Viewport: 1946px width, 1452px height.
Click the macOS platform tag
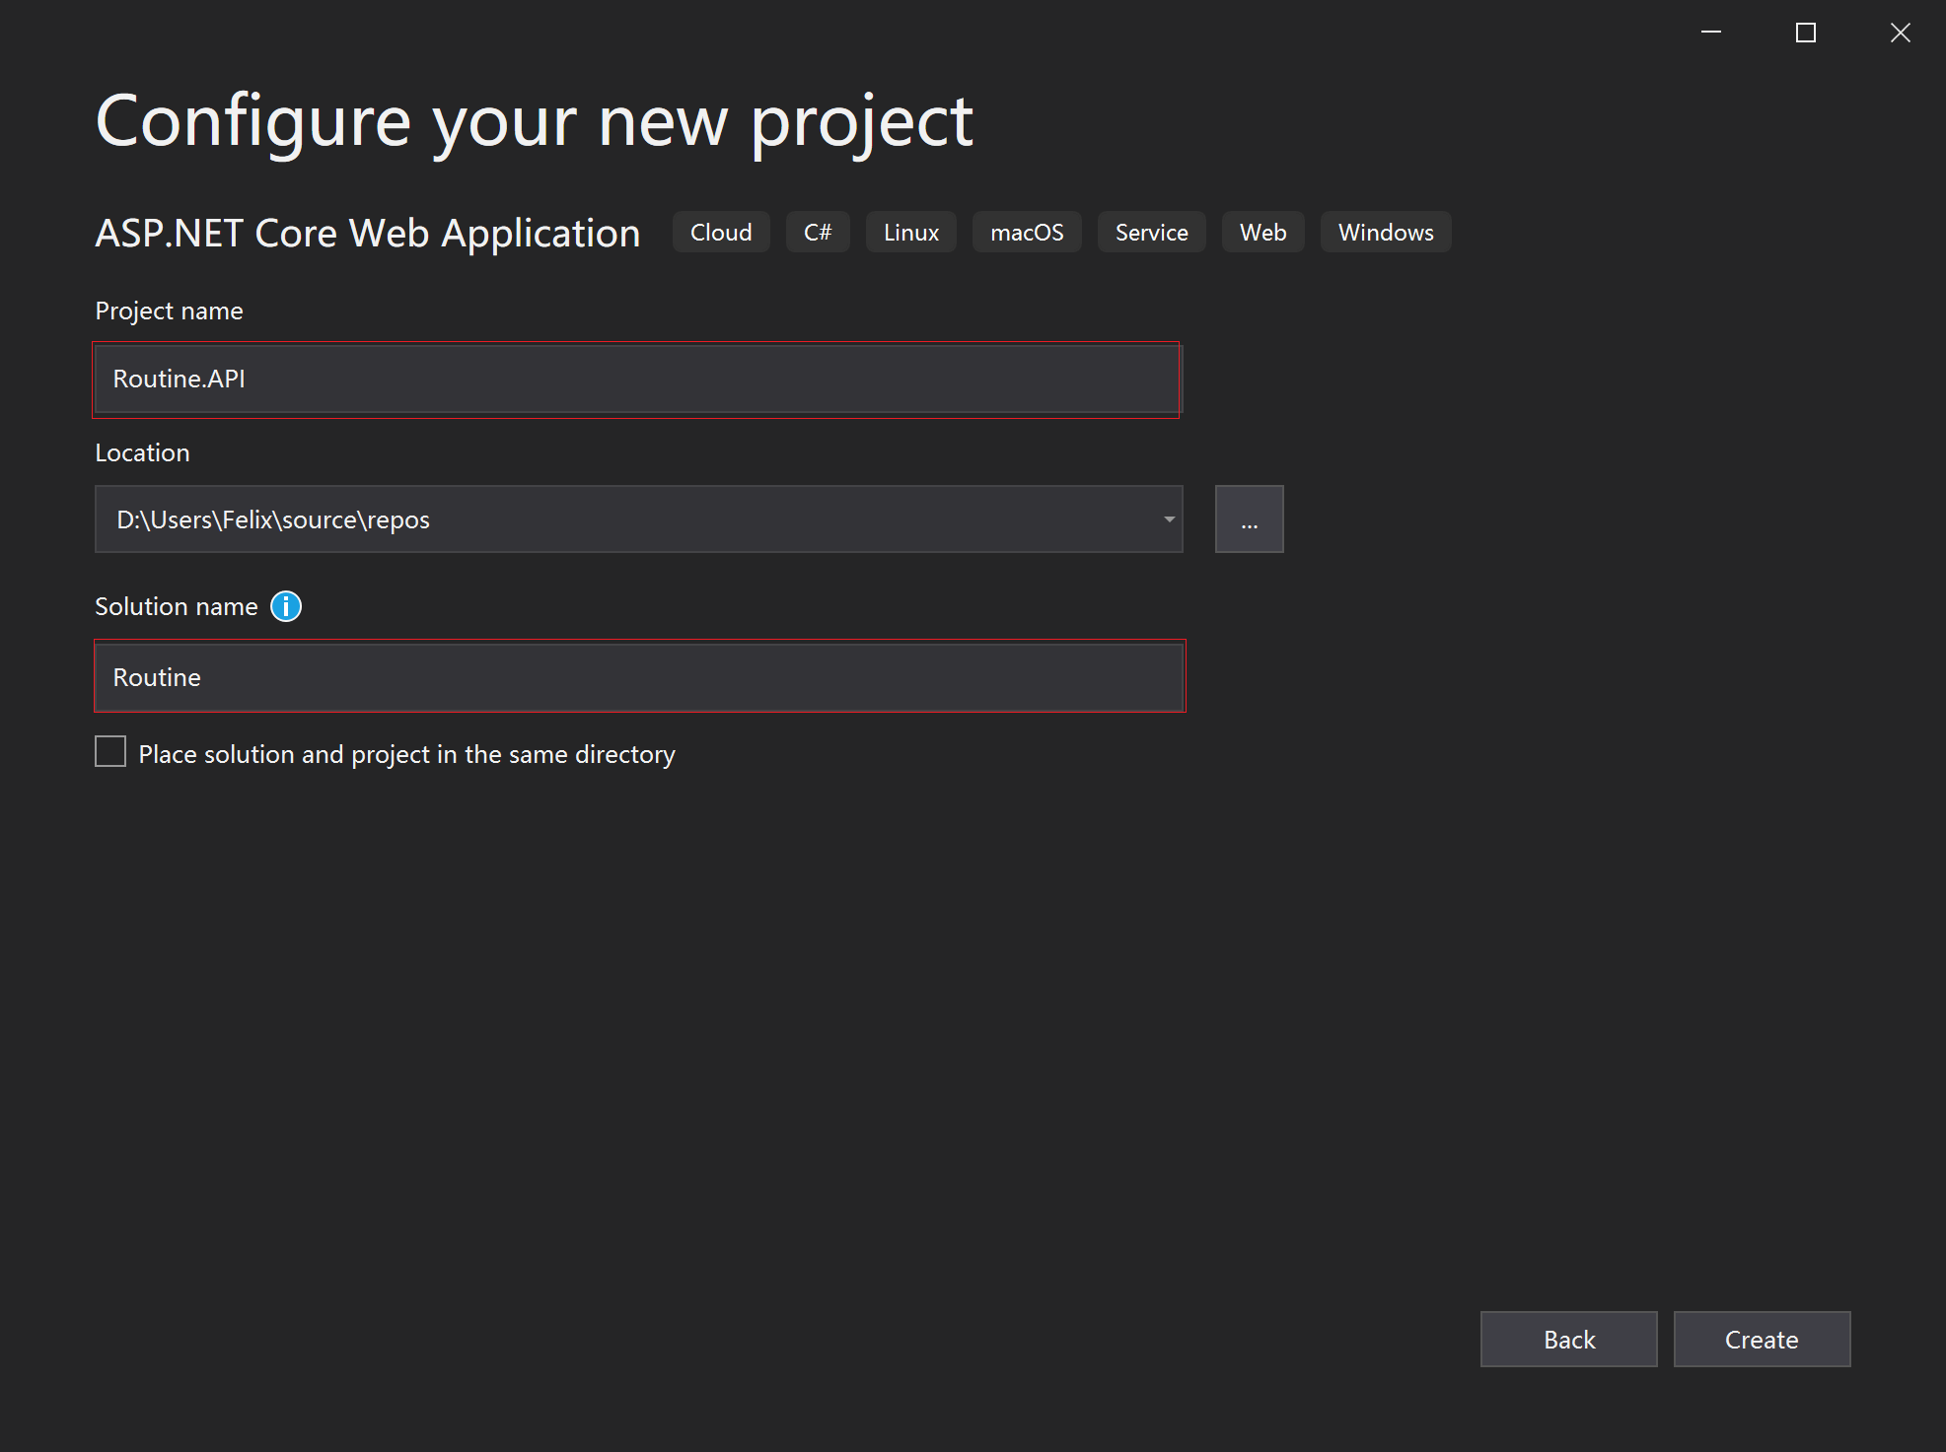[x=1027, y=233]
